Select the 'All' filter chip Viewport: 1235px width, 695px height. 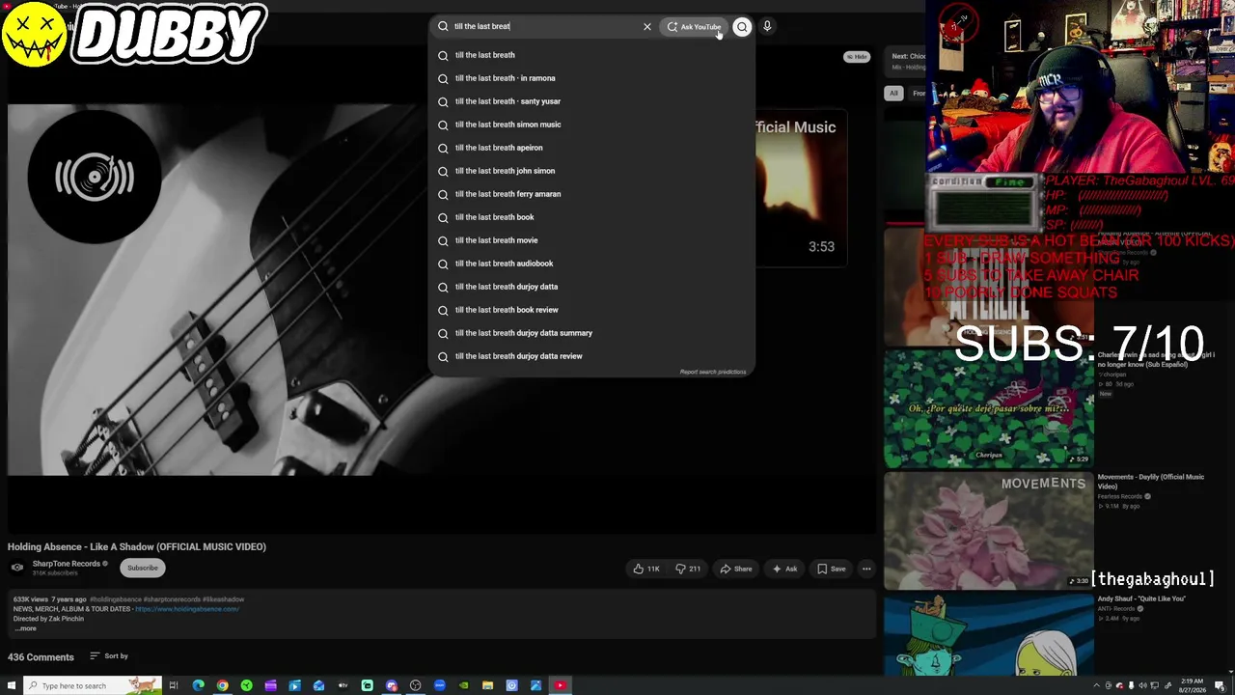click(893, 94)
